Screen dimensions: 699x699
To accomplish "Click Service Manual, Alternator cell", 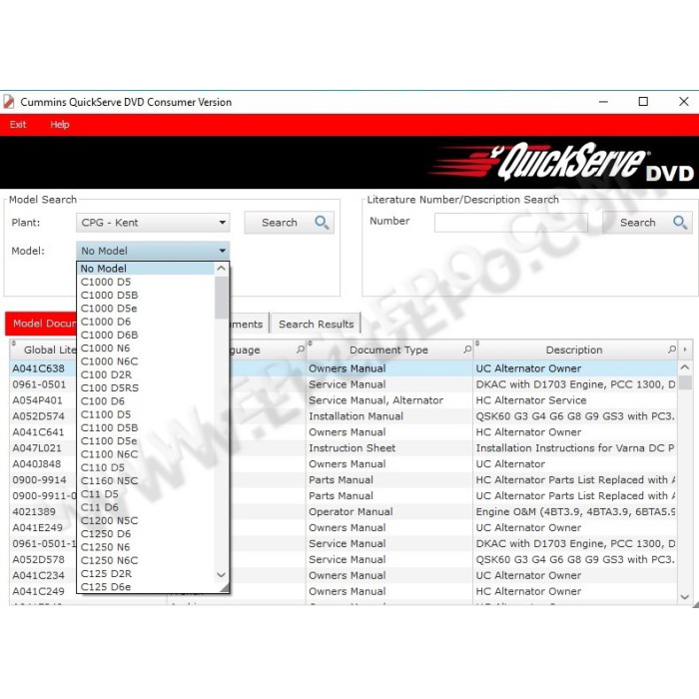I will pos(389,400).
